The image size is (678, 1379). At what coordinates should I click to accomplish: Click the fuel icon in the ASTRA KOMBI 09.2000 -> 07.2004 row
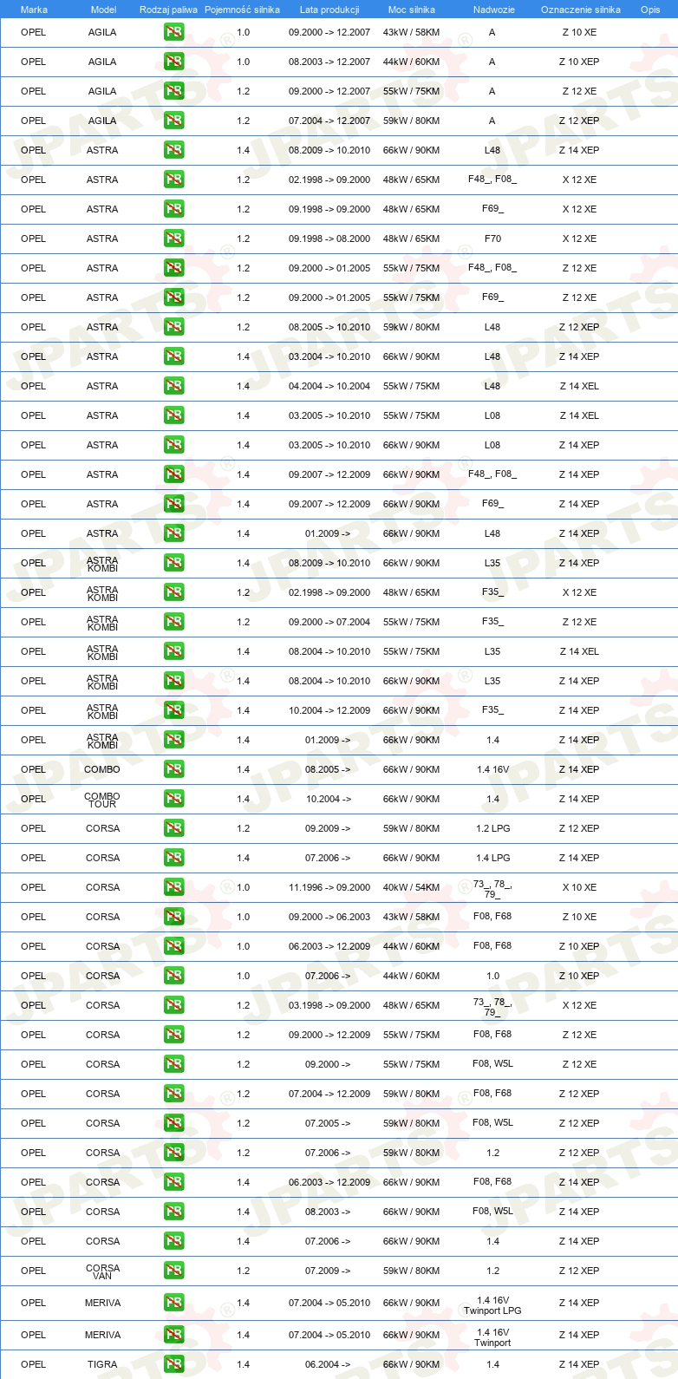pos(173,622)
